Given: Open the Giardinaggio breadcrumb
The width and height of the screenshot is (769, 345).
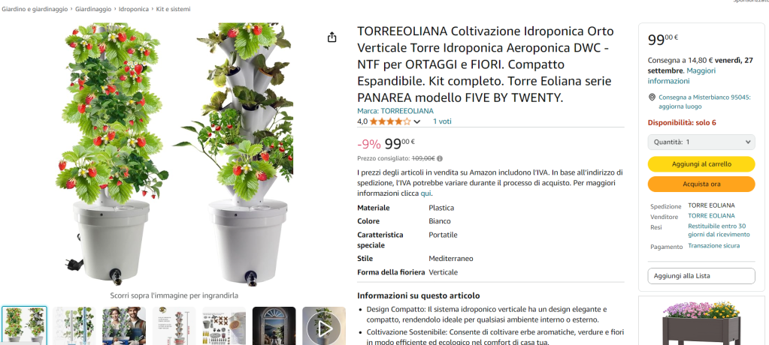Looking at the screenshot, I should click(x=93, y=9).
